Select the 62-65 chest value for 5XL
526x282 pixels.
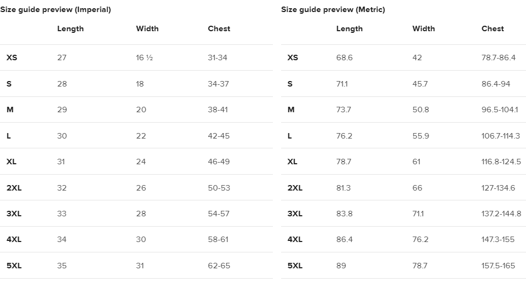click(219, 266)
